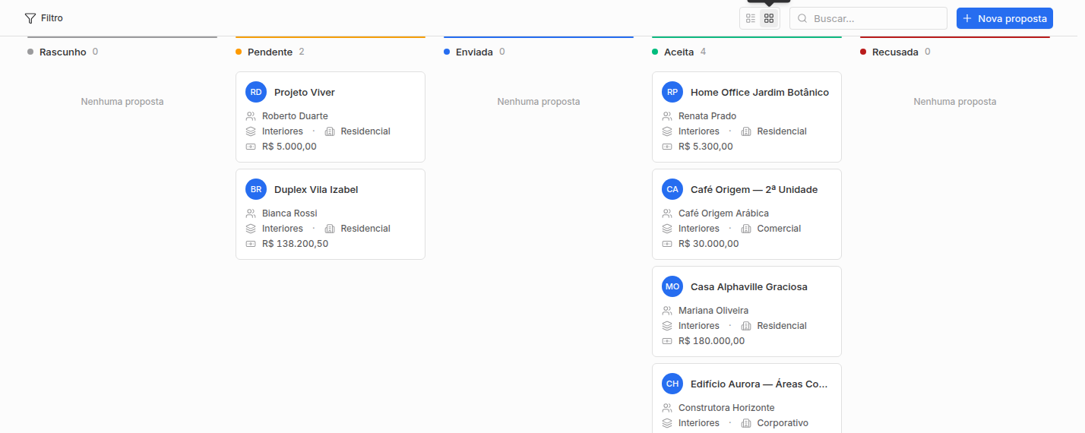Click the search magnifier icon
Viewport: 1085px width, 433px height.
point(802,18)
